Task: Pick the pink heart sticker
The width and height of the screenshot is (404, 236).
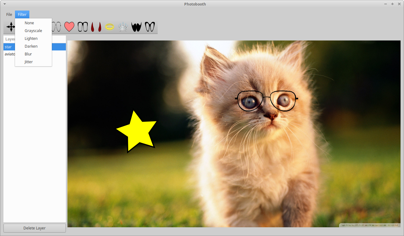Action: click(69, 27)
